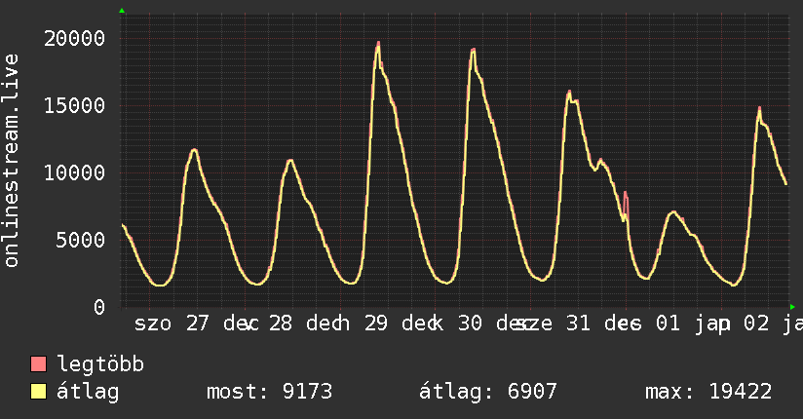Image resolution: width=803 pixels, height=419 pixels.
Task: Click the yellow átlag legend swatch
Action: tap(38, 392)
